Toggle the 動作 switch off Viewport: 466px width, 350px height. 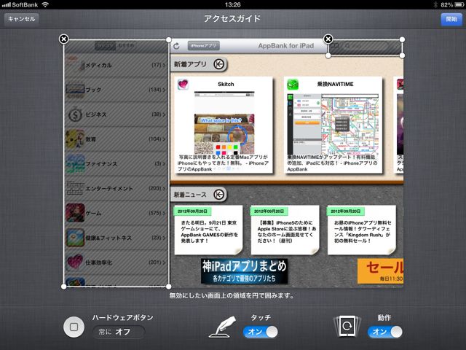point(385,332)
